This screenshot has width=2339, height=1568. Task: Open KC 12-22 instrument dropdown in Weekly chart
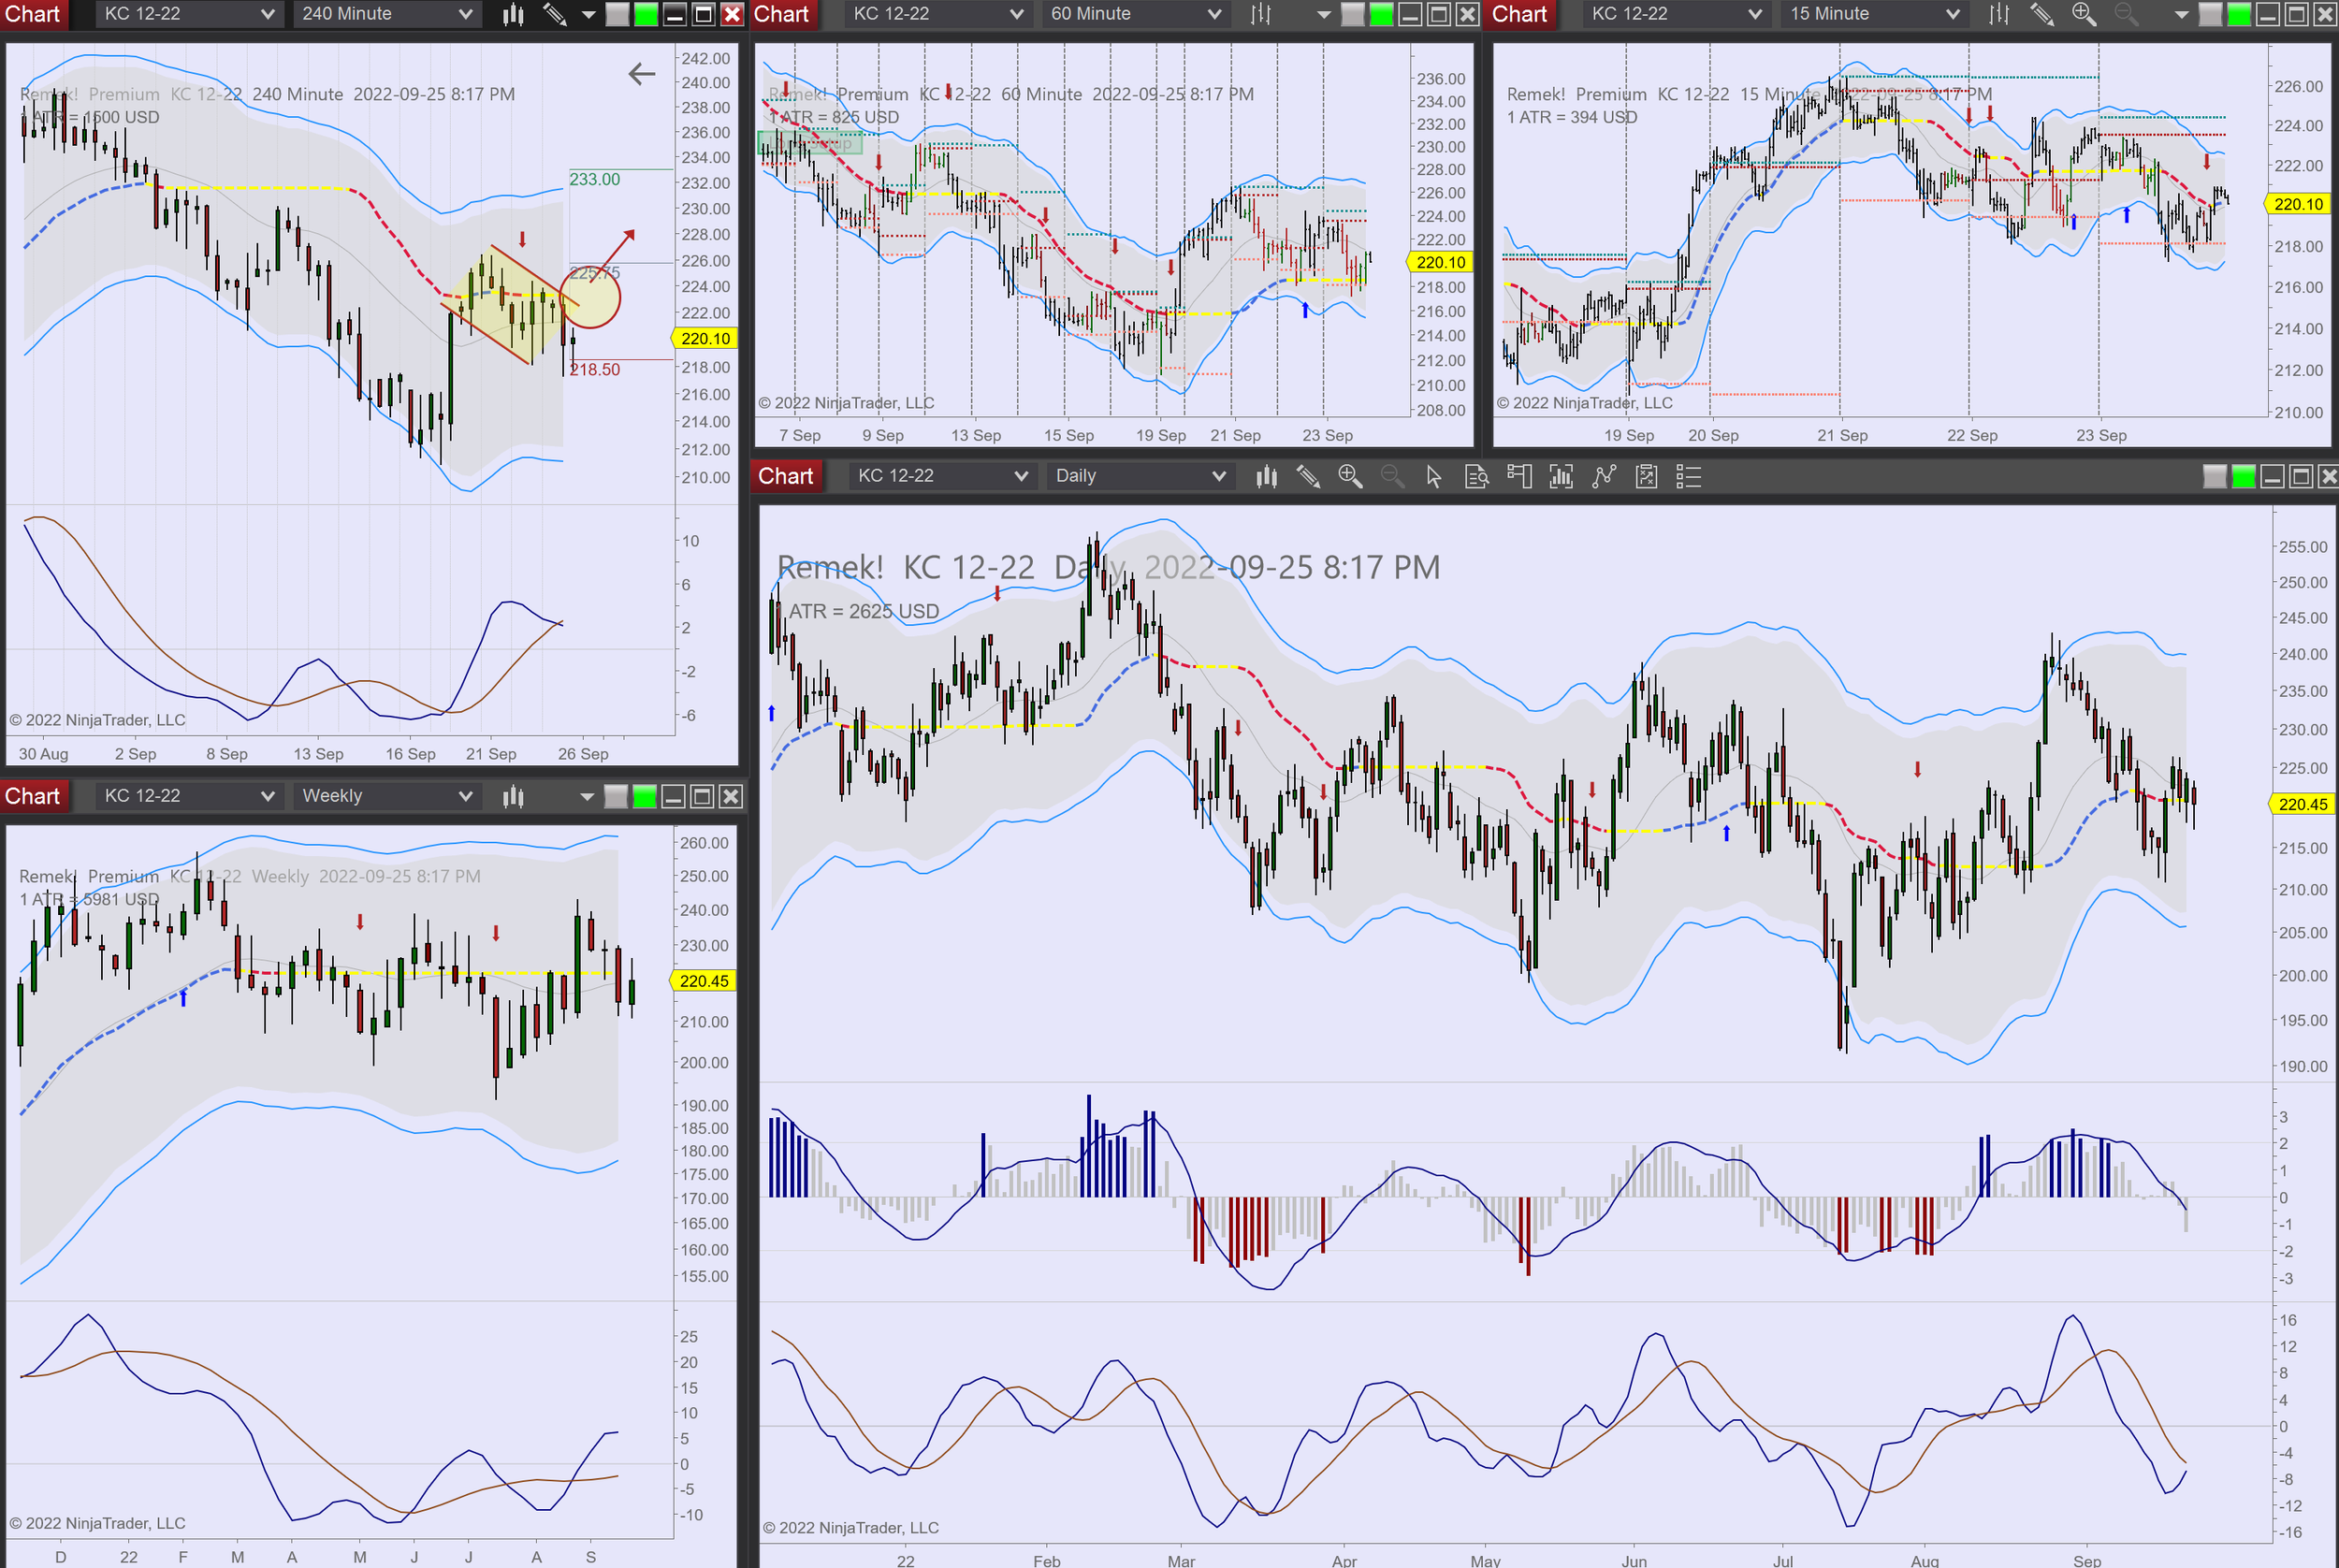[x=188, y=796]
